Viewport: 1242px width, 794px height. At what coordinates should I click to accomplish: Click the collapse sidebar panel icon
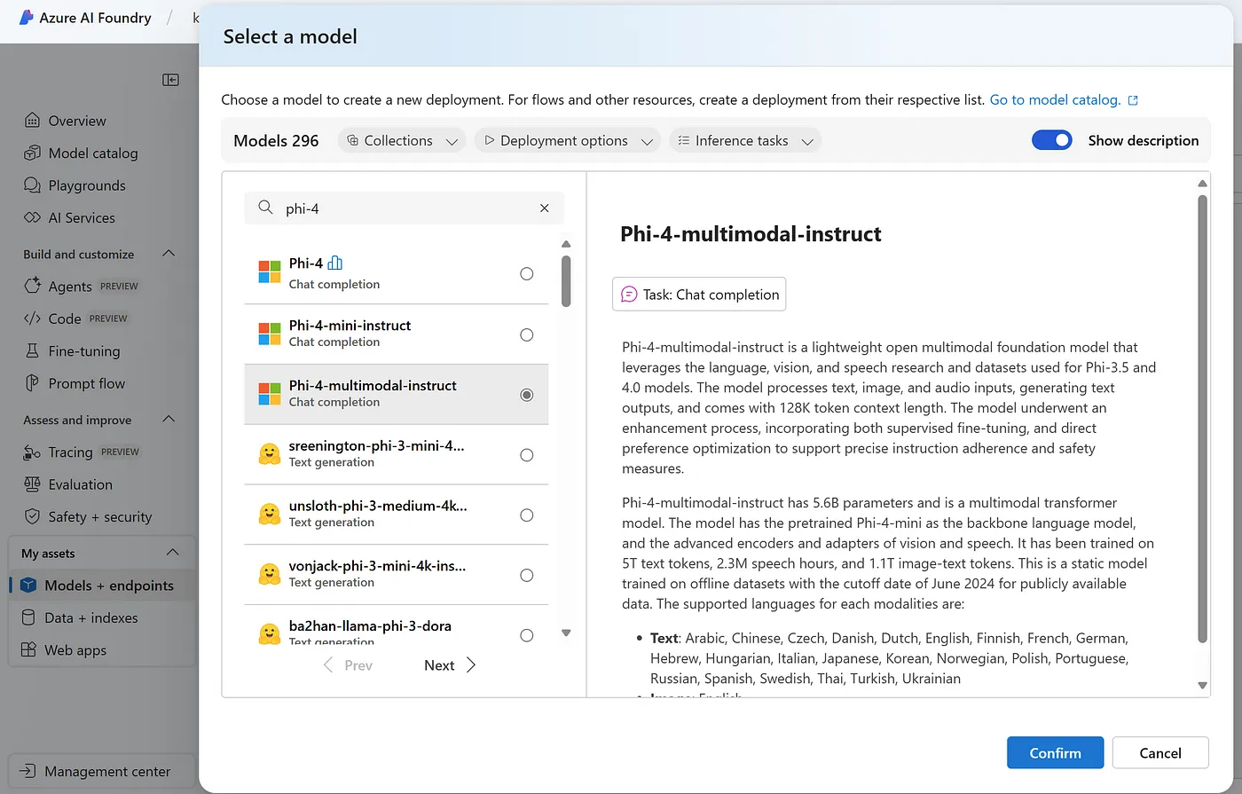pyautogui.click(x=171, y=80)
